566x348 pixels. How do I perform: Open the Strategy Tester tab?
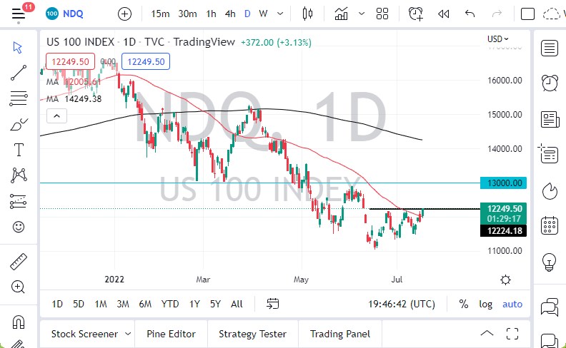click(252, 334)
